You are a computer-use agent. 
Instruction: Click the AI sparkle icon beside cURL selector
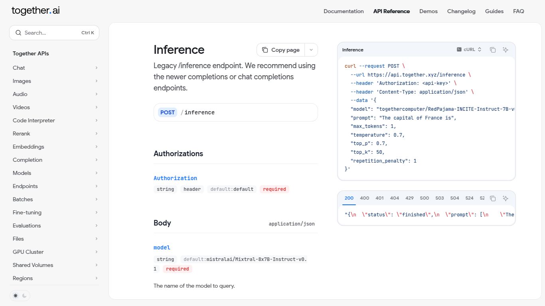pyautogui.click(x=506, y=50)
